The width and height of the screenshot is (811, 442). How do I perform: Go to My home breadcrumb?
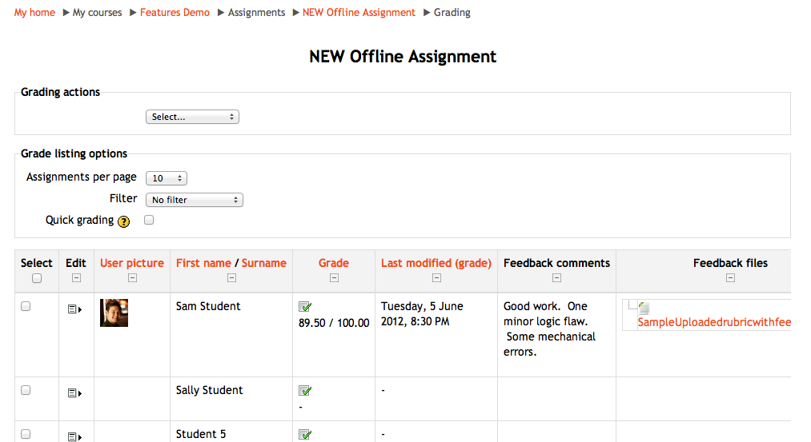pos(34,13)
